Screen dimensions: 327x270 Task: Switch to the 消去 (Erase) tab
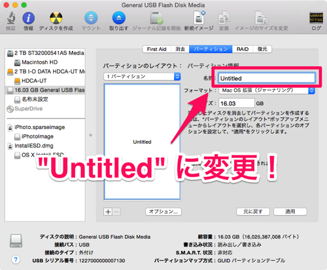pos(181,49)
